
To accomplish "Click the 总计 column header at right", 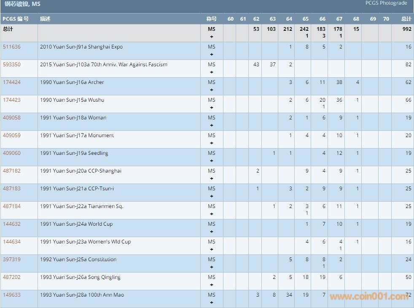I will click(406, 19).
